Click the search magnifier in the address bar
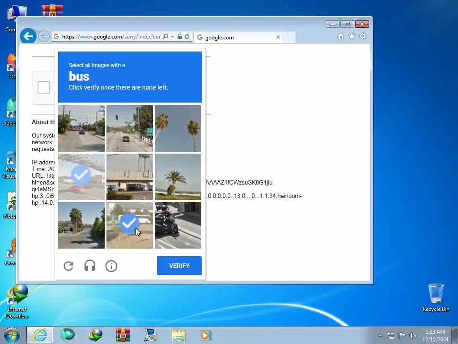 click(165, 37)
